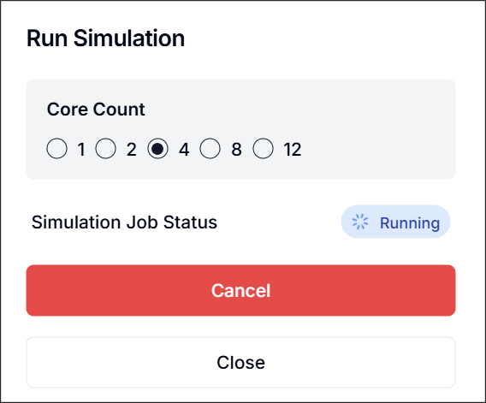The height and width of the screenshot is (403, 486).
Task: Click the number label "4" text
Action: pyautogui.click(x=184, y=150)
